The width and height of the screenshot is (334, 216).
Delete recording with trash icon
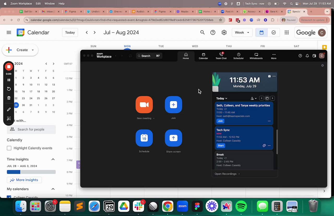(9, 98)
